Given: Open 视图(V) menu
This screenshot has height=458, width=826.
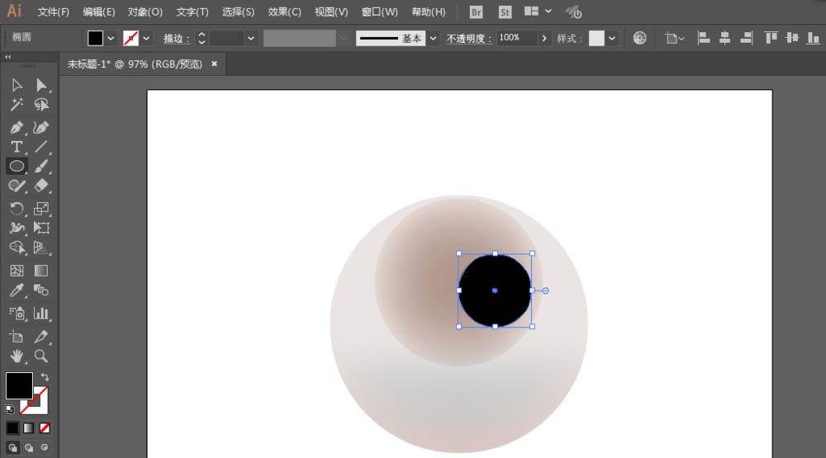Looking at the screenshot, I should 331,12.
